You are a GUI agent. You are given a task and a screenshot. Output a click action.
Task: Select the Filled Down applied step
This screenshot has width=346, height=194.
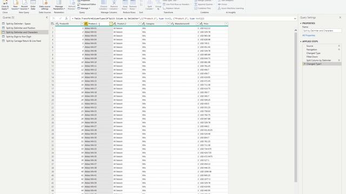(x=312, y=57)
